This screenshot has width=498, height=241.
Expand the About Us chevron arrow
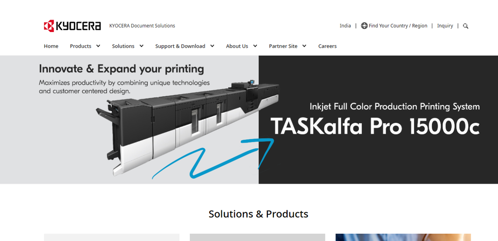coord(255,46)
